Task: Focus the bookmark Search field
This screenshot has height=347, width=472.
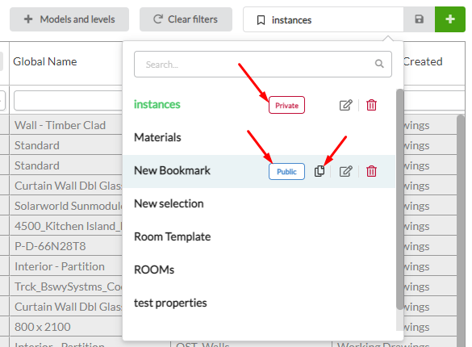Action: point(263,64)
